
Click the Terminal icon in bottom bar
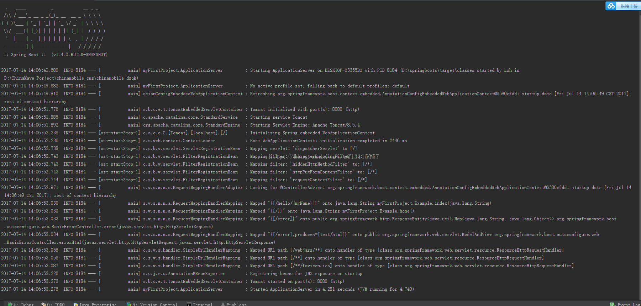pos(189,304)
